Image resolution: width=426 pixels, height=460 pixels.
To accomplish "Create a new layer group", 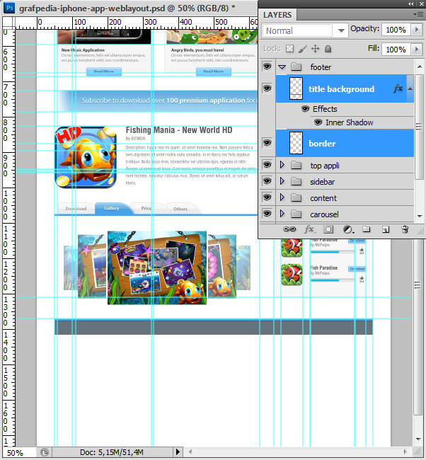I will (366, 229).
